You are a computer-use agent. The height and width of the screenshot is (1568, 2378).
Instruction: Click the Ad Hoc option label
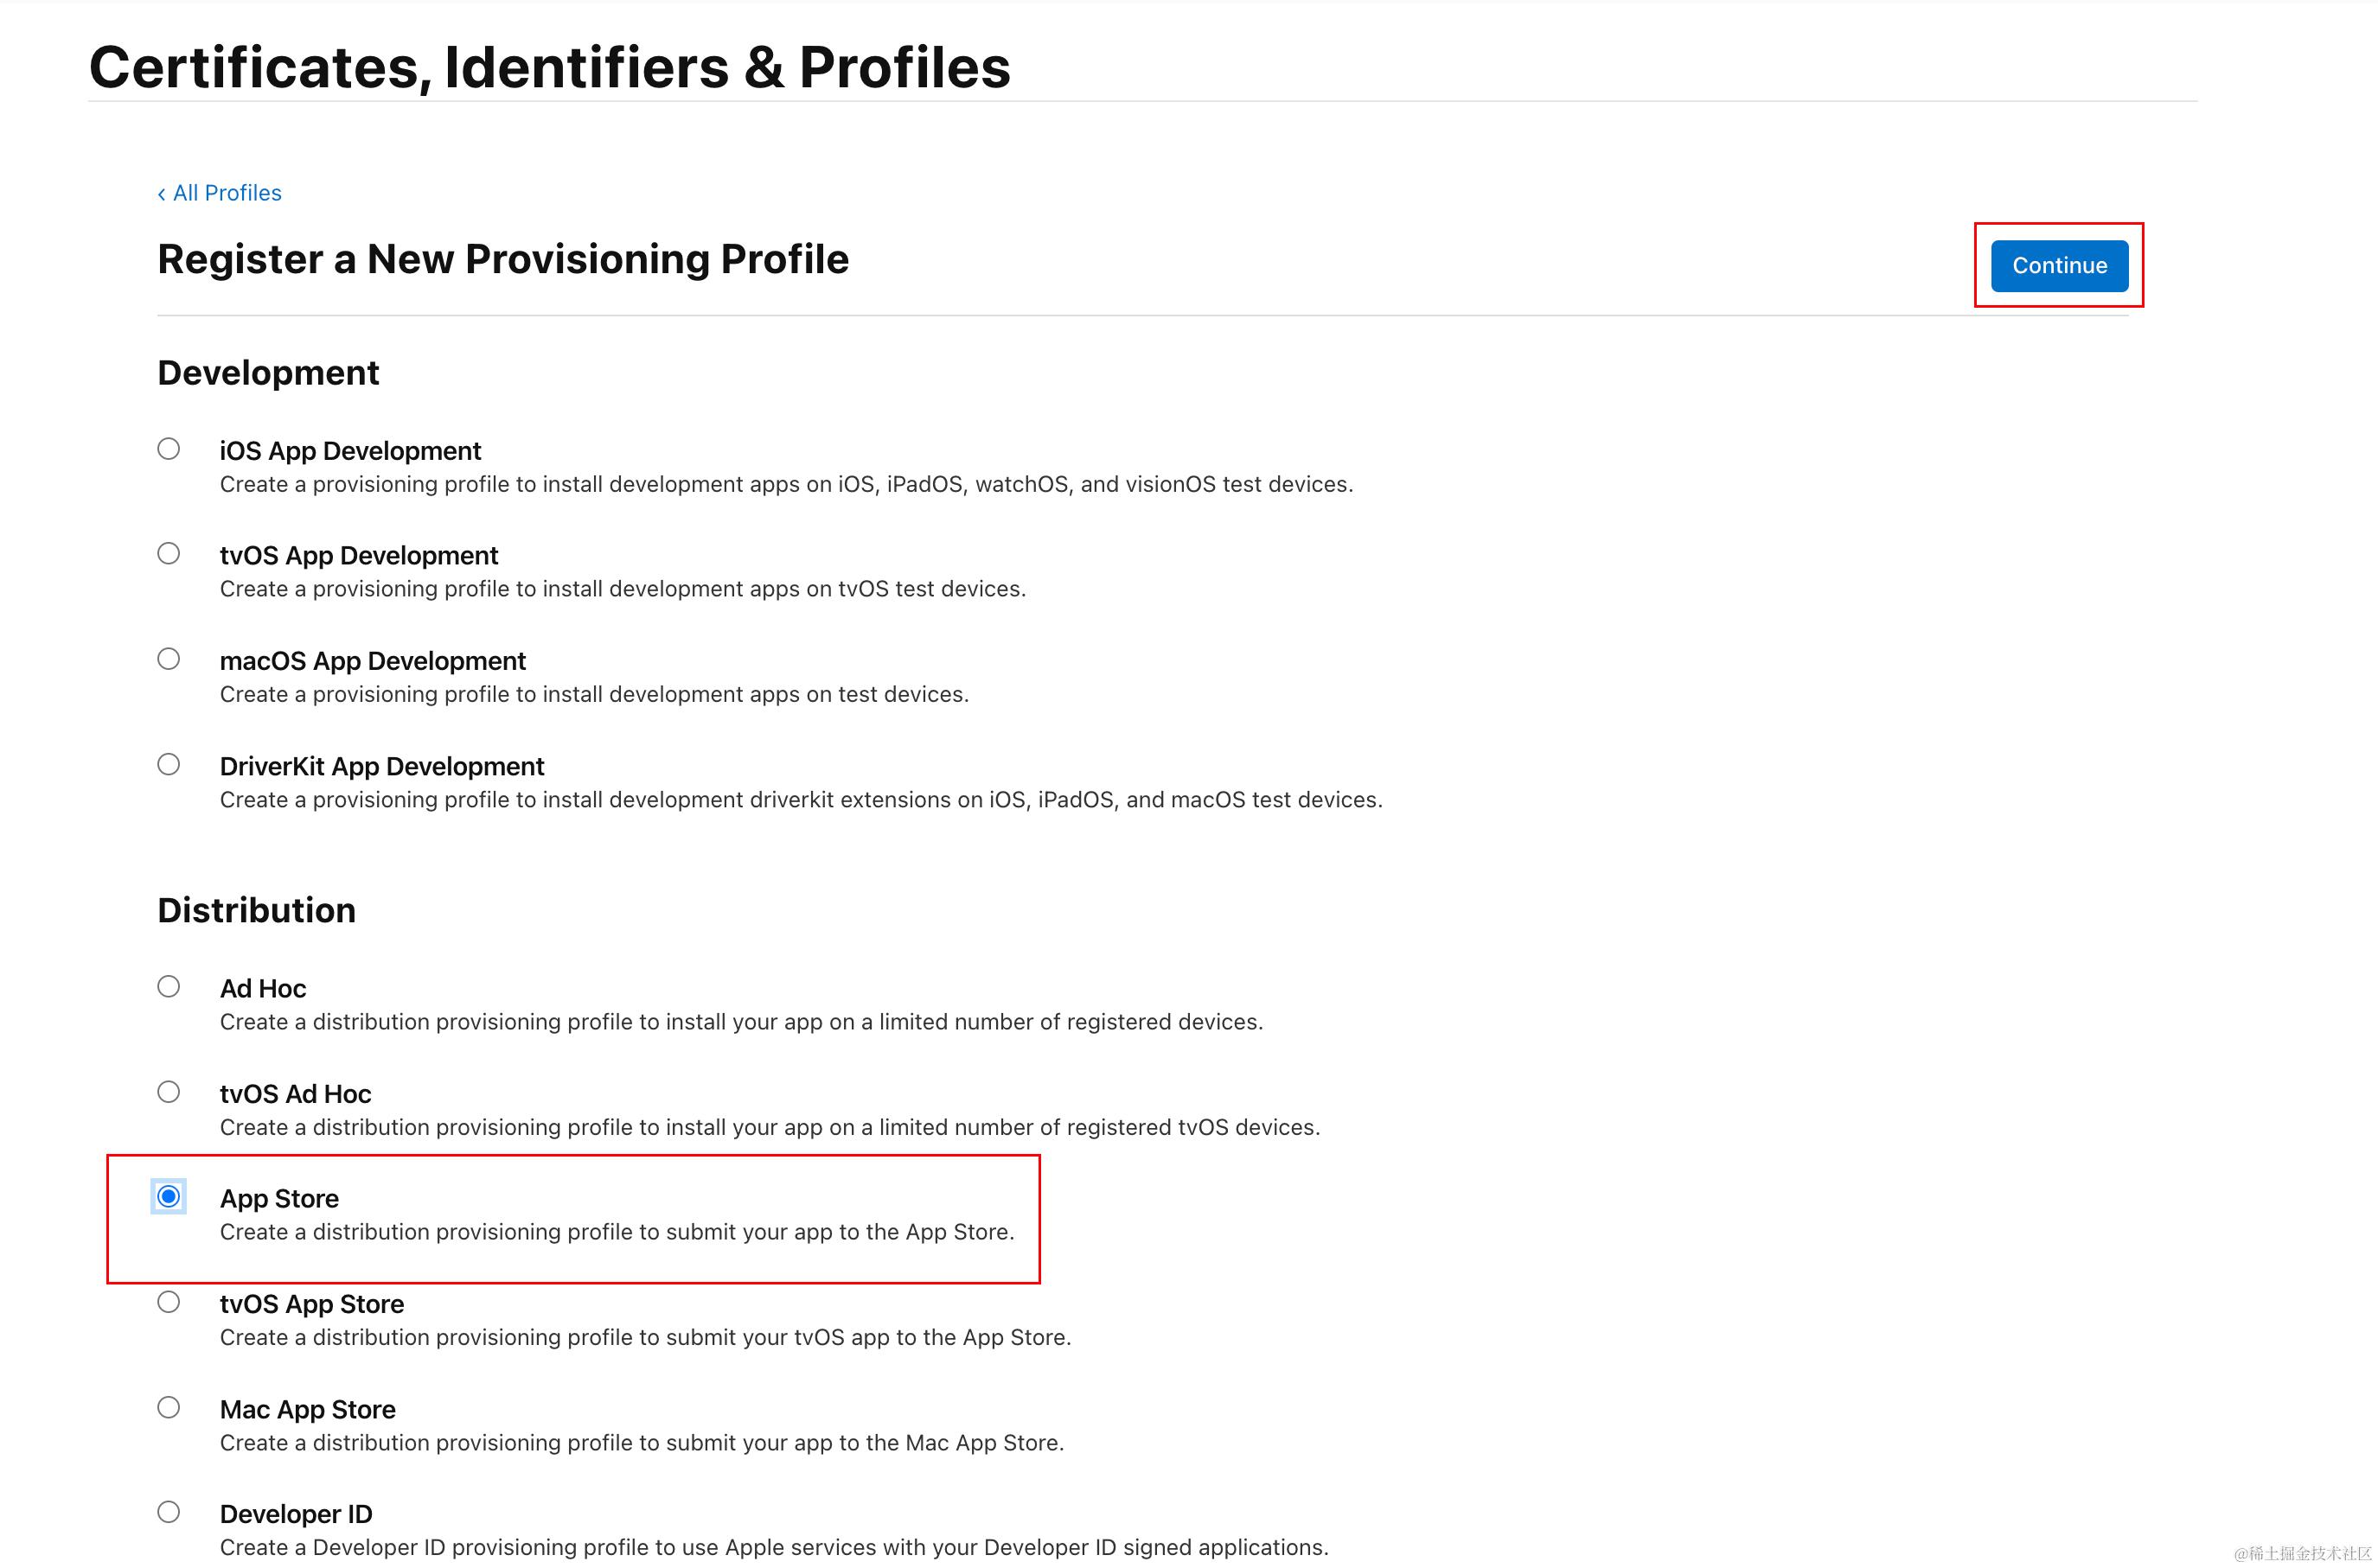point(263,989)
